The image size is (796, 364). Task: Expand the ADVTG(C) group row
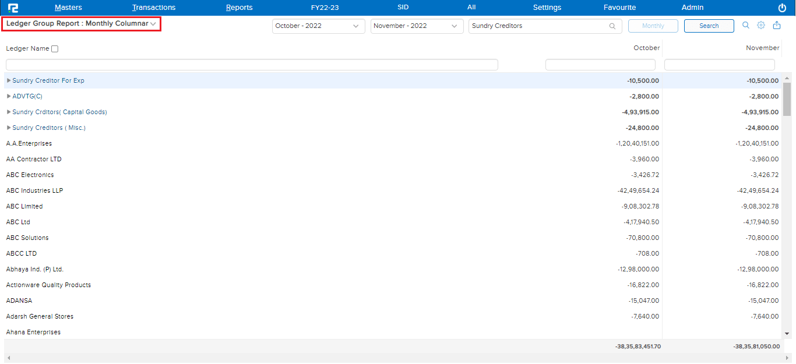click(9, 96)
